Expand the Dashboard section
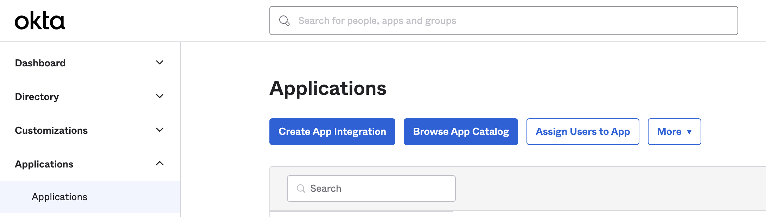 160,62
